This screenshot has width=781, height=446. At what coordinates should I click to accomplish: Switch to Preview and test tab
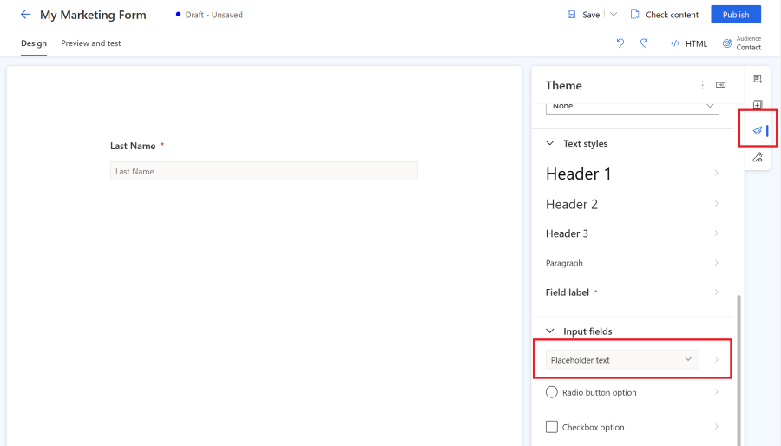coord(91,43)
